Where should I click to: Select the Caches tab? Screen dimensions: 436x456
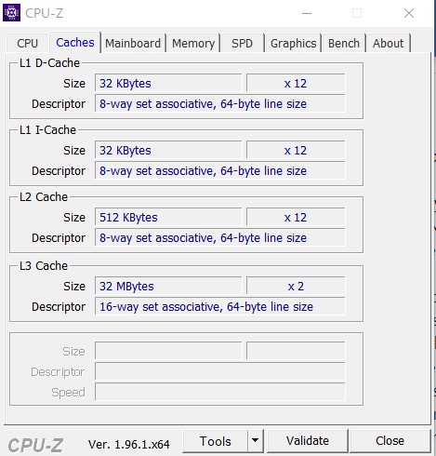pos(75,43)
